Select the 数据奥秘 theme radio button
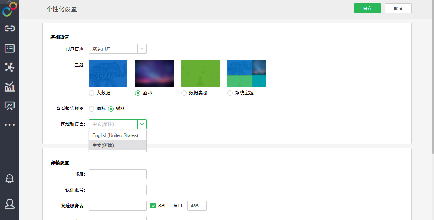The height and width of the screenshot is (220, 434). coord(184,93)
